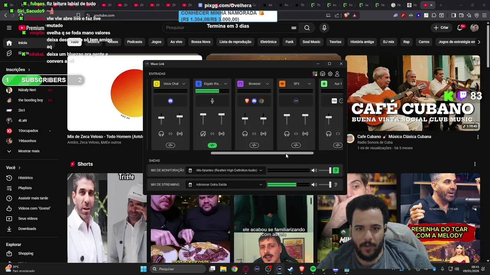Expand Inscrições section in YouTube sidebar

point(18,70)
